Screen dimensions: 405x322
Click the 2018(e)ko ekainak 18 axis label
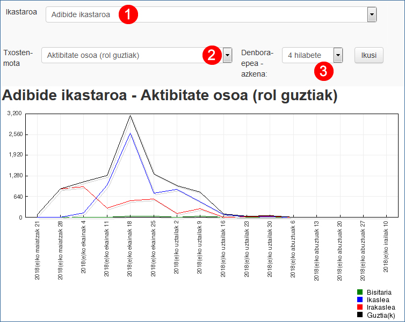coord(130,247)
